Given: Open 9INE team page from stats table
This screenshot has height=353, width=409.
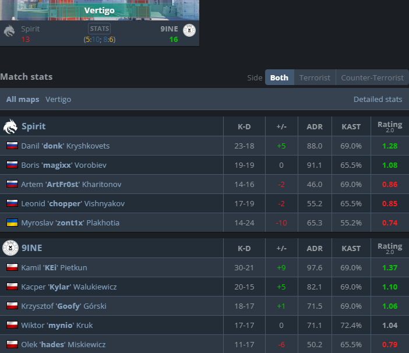Looking at the screenshot, I should pyautogui.click(x=32, y=248).
